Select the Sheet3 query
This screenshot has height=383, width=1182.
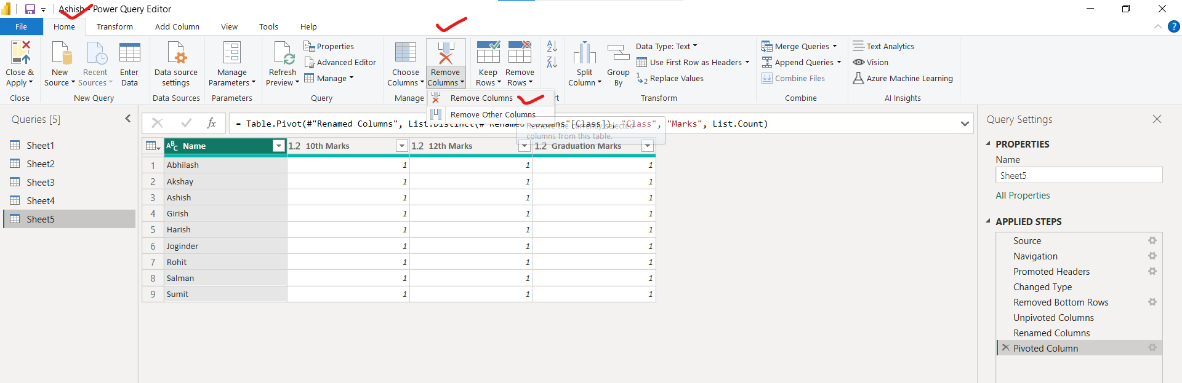tap(41, 182)
